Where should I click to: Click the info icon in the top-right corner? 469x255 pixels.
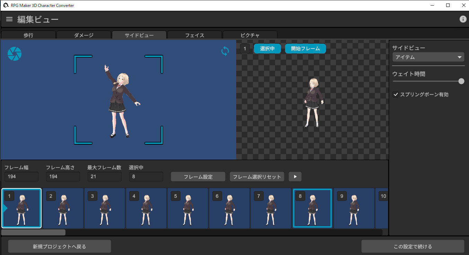pos(463,19)
